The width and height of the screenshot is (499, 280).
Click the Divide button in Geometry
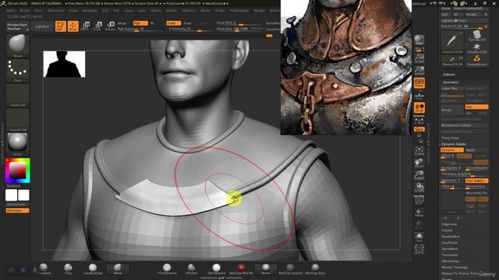452,110
